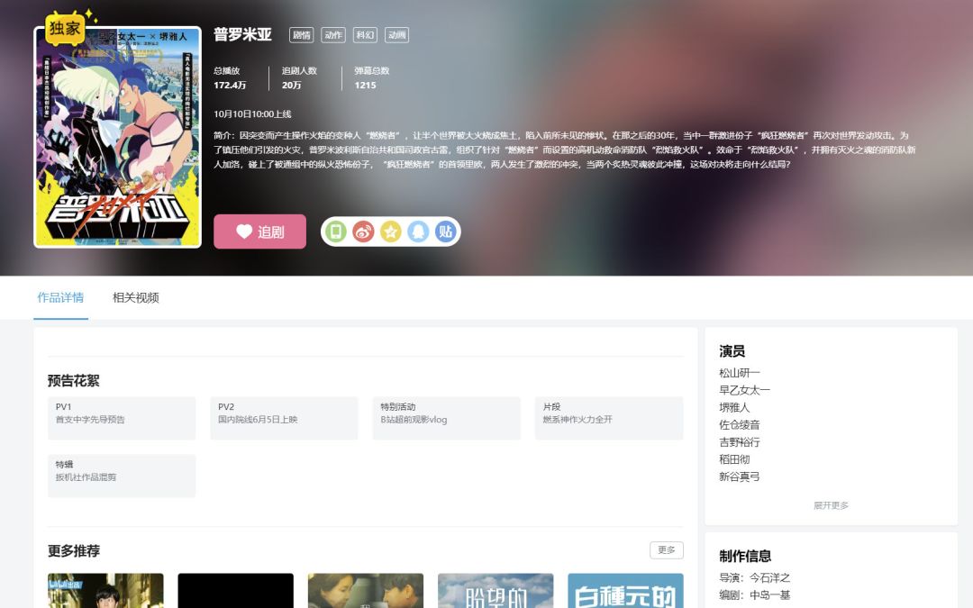Open cast member 新谷真弓

tap(740, 477)
